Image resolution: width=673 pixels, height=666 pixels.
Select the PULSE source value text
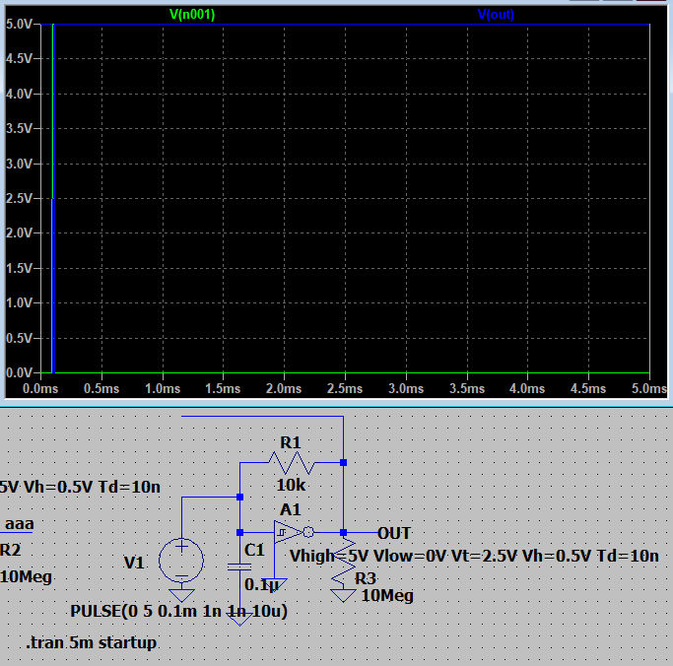[178, 612]
